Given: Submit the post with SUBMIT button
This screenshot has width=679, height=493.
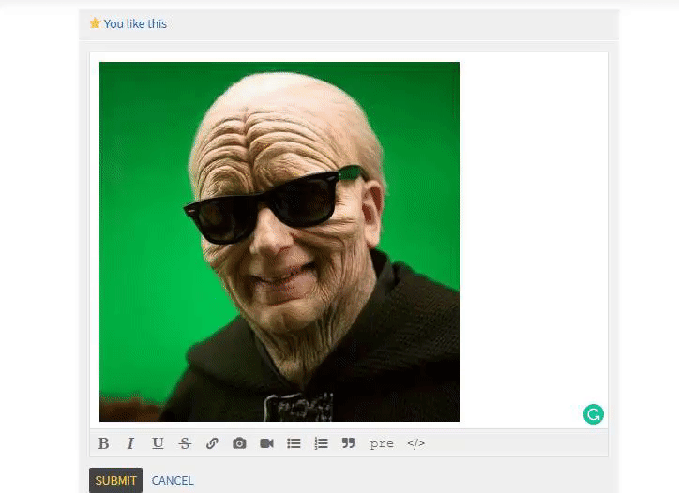Looking at the screenshot, I should (x=115, y=480).
